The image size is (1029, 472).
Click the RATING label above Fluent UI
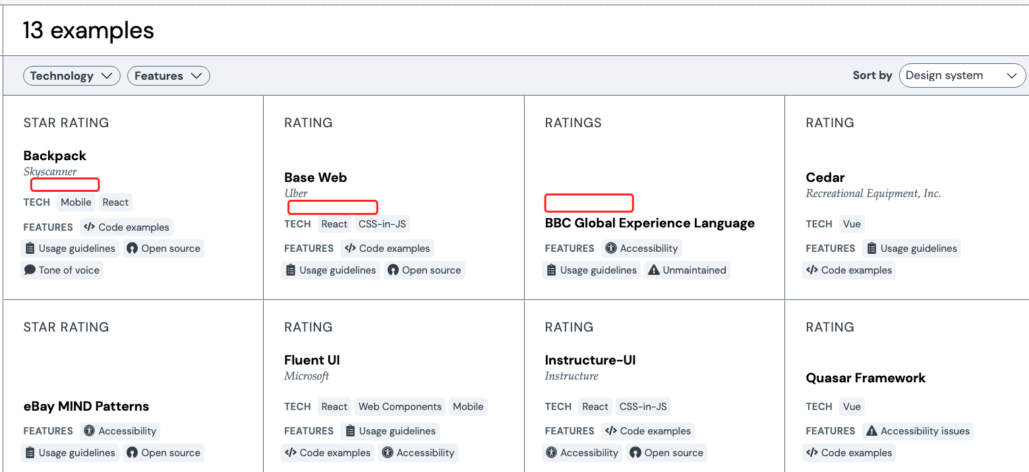click(309, 327)
